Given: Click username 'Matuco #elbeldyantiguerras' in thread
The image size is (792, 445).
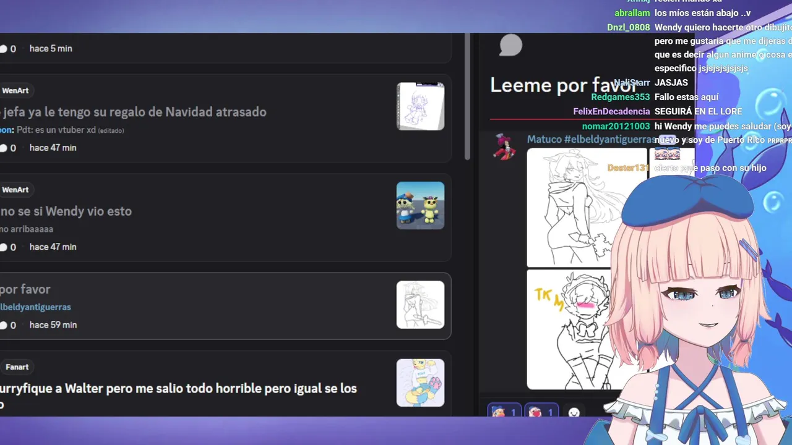Looking at the screenshot, I should pyautogui.click(x=591, y=140).
